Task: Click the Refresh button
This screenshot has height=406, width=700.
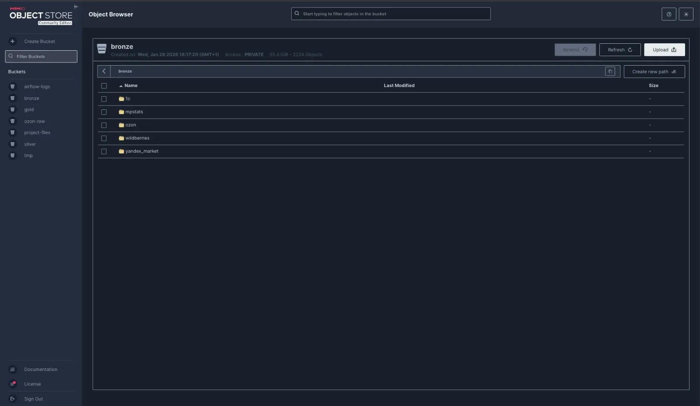Action: coord(620,49)
